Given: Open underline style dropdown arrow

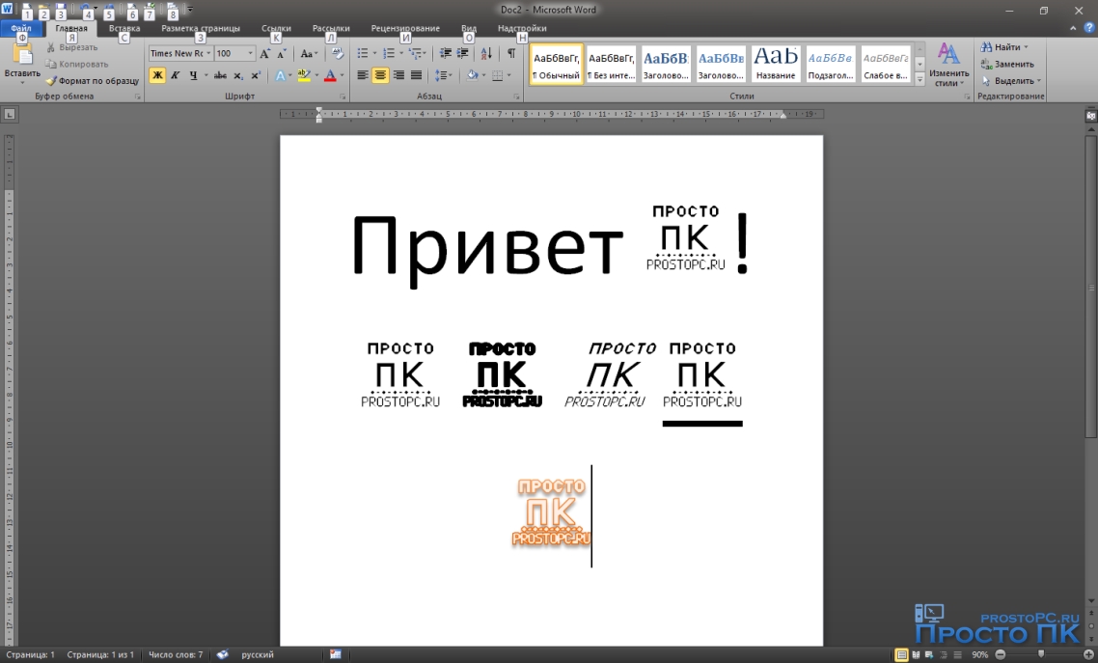Looking at the screenshot, I should (x=206, y=75).
